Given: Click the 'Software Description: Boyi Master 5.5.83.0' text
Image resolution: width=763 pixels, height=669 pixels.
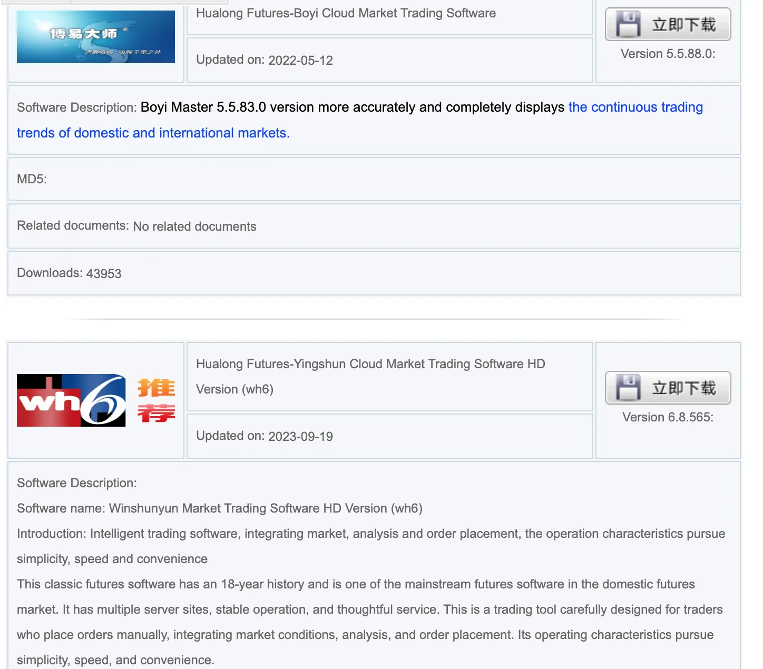Looking at the screenshot, I should (360, 120).
